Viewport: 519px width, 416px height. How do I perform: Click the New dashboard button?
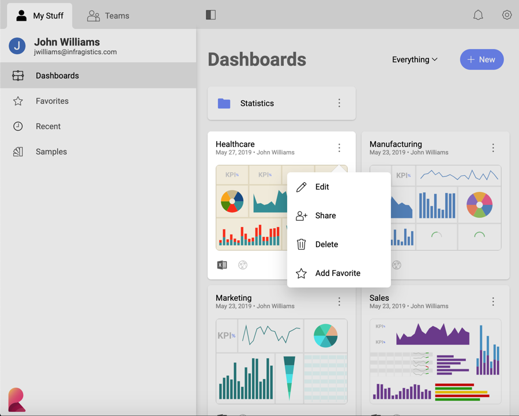click(x=482, y=59)
